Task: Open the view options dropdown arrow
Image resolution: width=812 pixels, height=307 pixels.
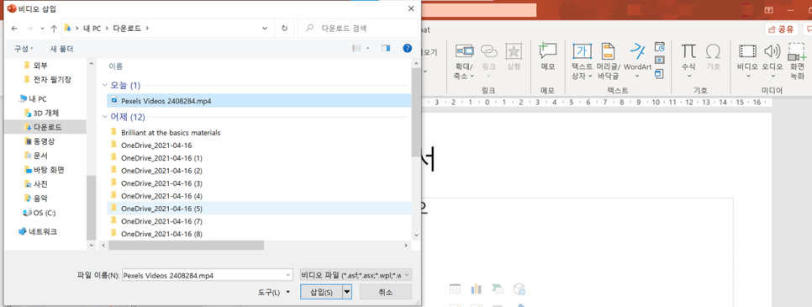Action: pyautogui.click(x=368, y=48)
